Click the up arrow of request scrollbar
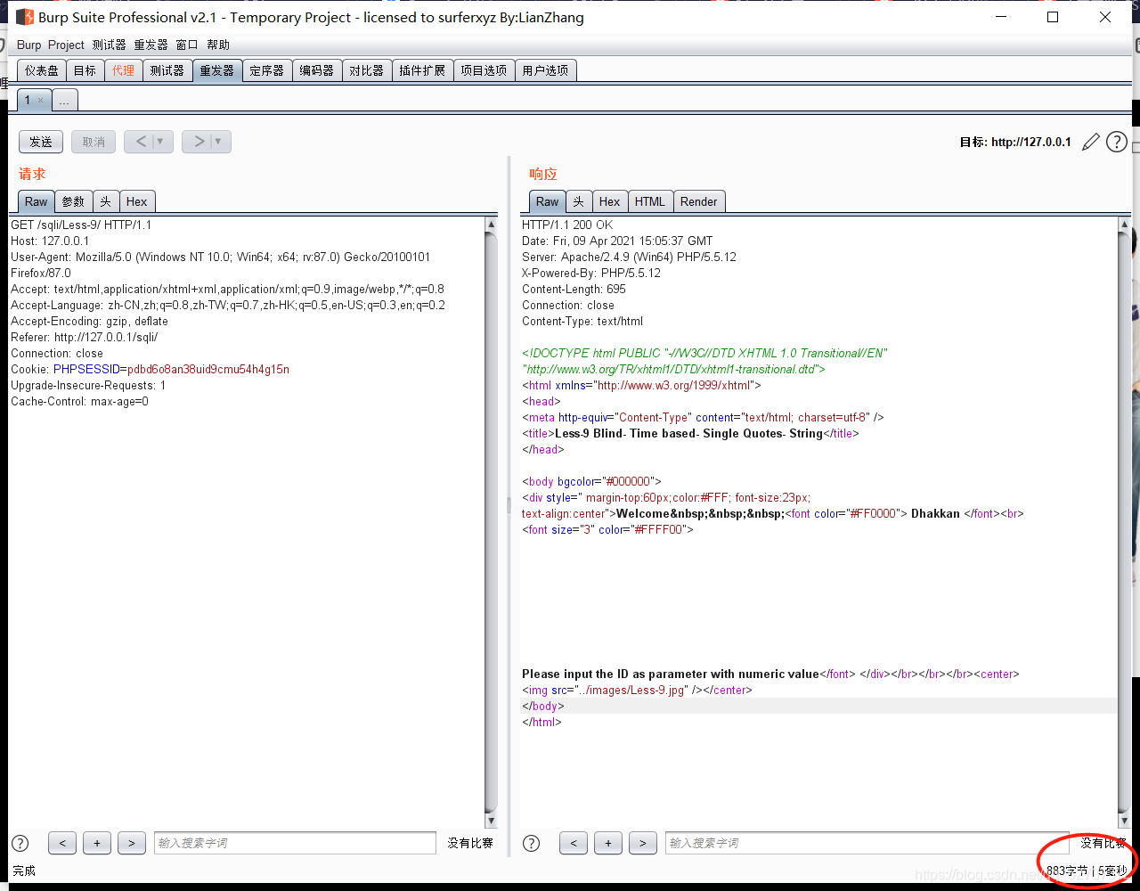 tap(492, 225)
